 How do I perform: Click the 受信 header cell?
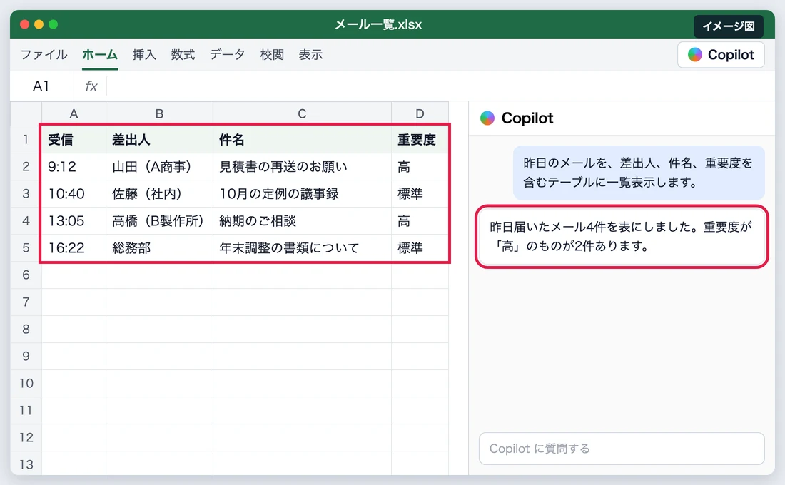tap(74, 139)
